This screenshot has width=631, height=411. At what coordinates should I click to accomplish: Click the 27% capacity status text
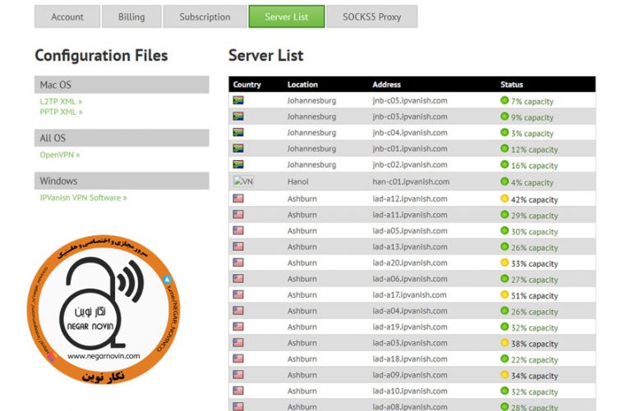coord(534,280)
